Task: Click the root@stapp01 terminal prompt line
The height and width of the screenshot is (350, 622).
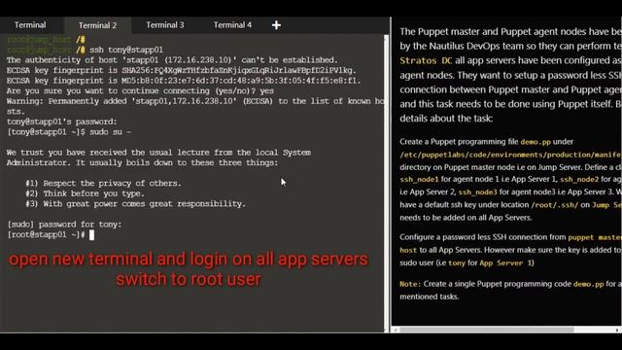Action: click(51, 235)
